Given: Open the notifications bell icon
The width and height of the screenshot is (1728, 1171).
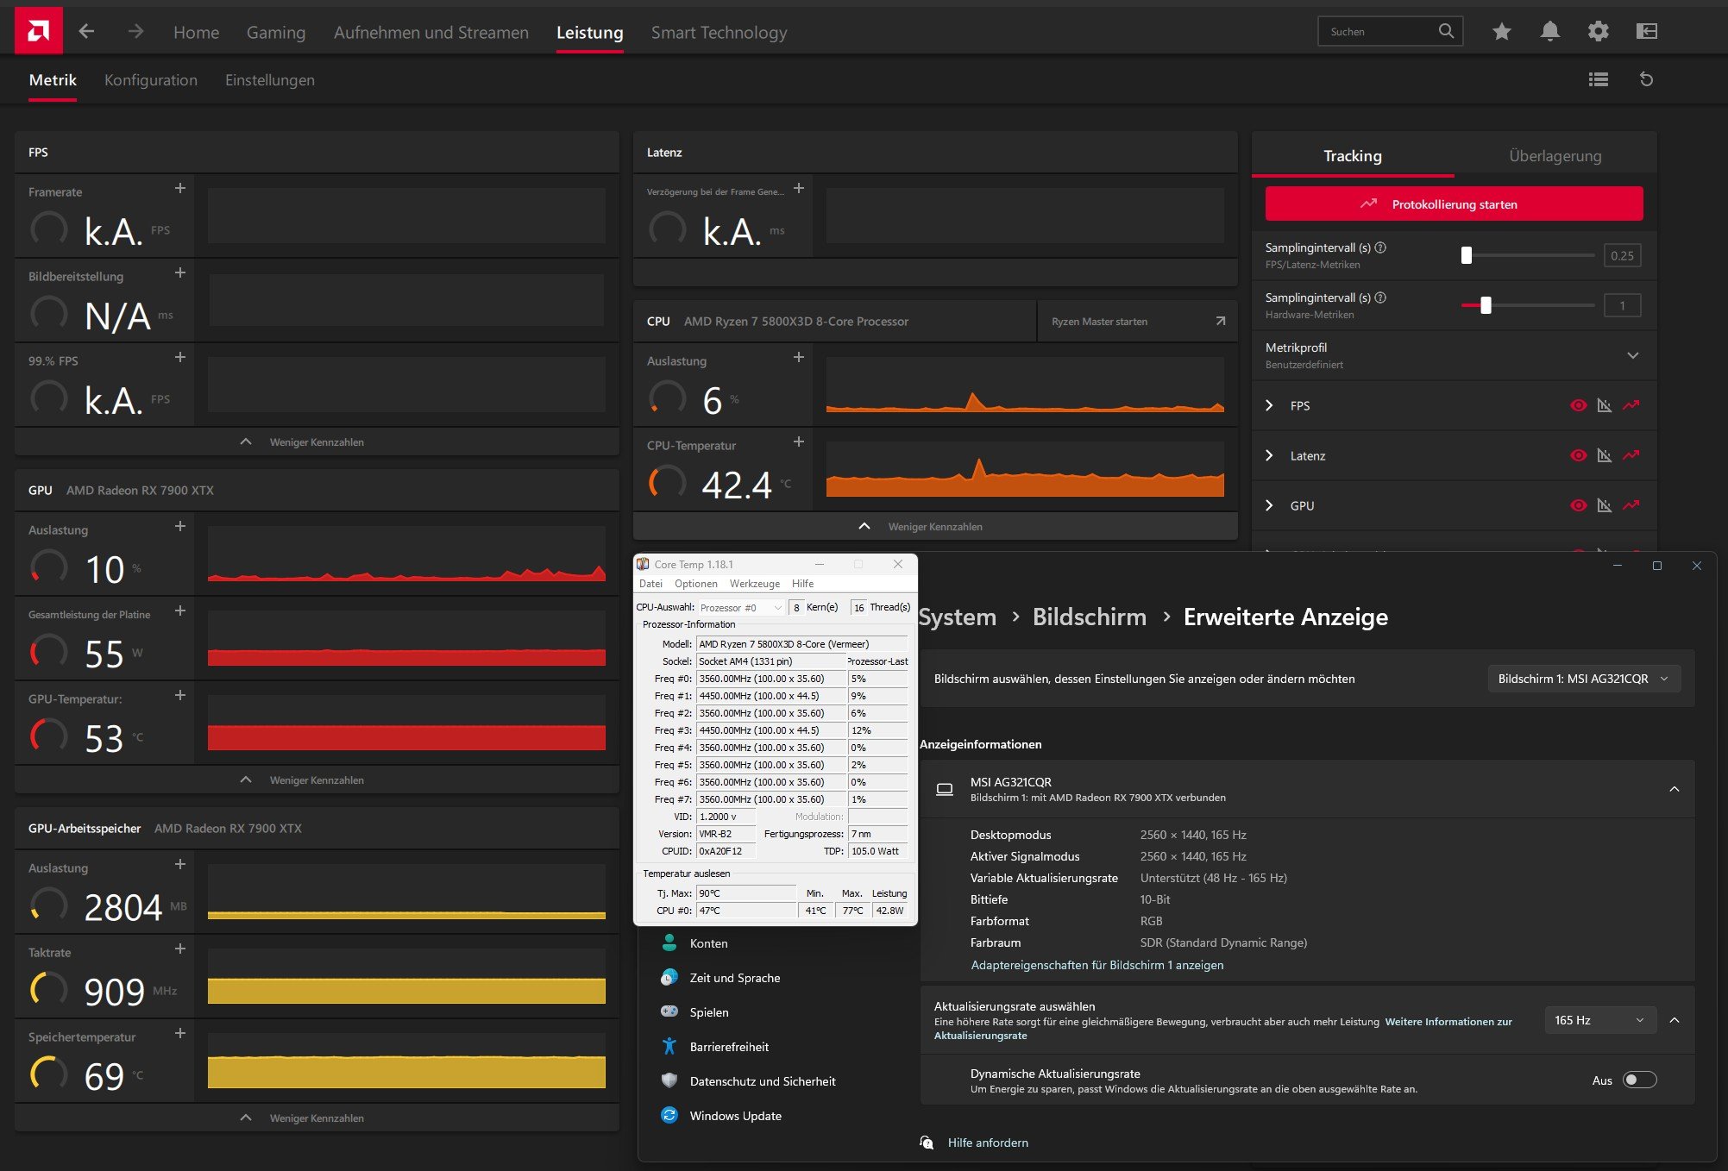Looking at the screenshot, I should [1549, 32].
